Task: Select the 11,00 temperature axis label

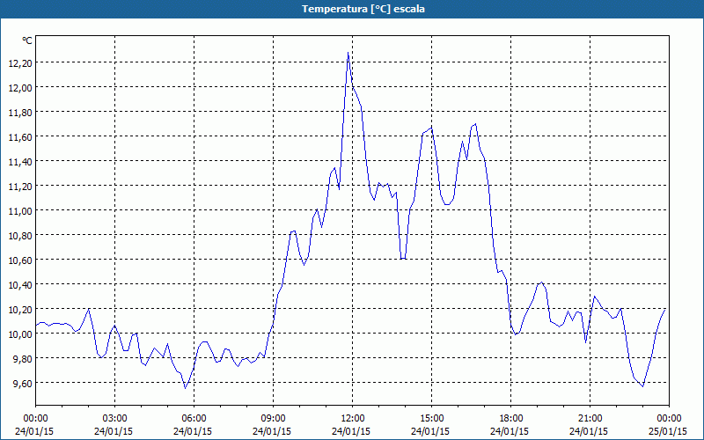Action: coord(20,211)
